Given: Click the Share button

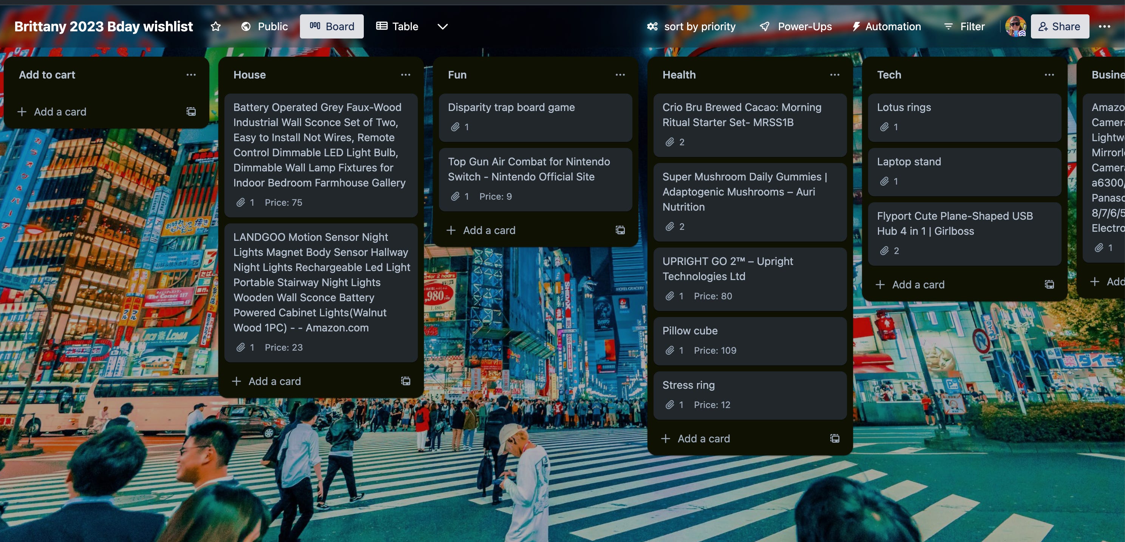Looking at the screenshot, I should 1060,27.
